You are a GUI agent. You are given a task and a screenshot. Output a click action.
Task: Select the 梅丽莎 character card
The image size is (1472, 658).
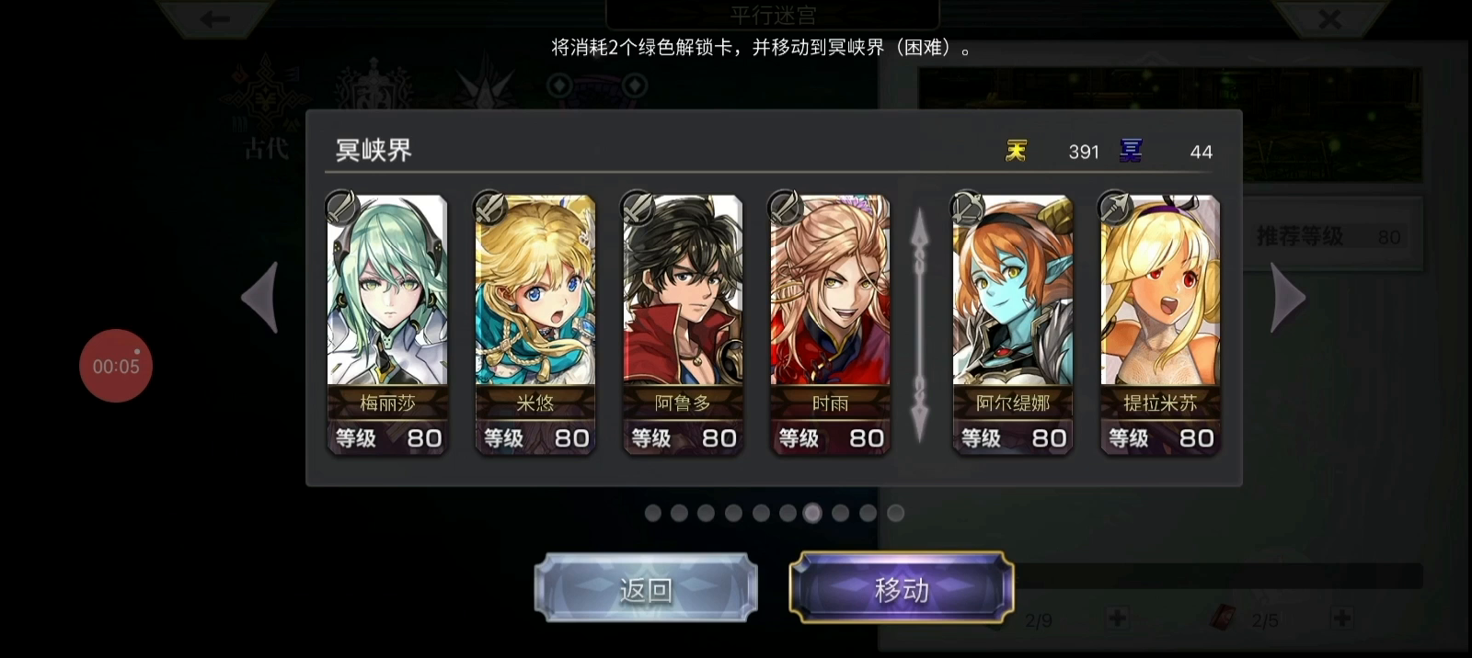point(387,324)
